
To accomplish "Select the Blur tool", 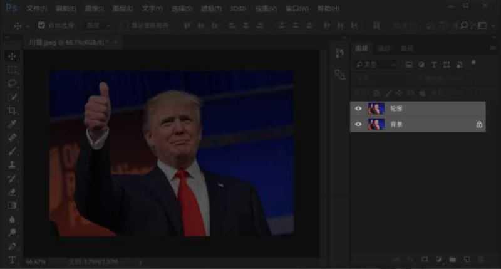I will pyautogui.click(x=12, y=219).
